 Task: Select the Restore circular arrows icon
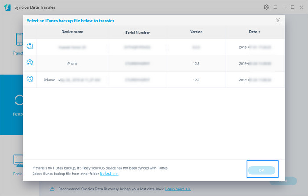19,100
